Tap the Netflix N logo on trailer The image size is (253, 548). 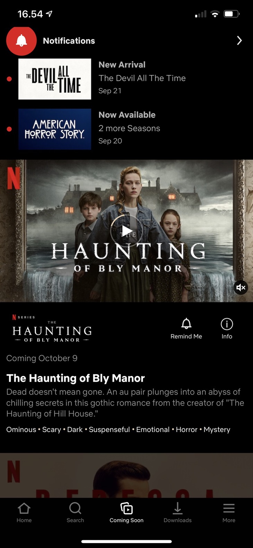[x=14, y=177]
